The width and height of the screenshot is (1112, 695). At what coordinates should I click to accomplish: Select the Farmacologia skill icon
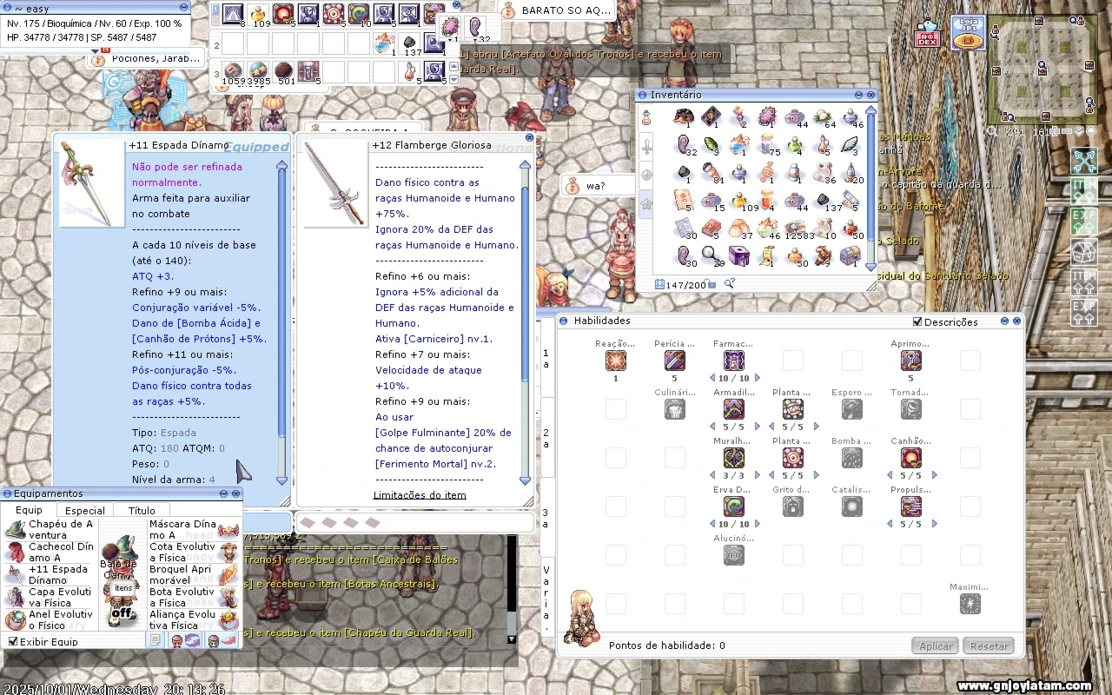[x=734, y=361]
